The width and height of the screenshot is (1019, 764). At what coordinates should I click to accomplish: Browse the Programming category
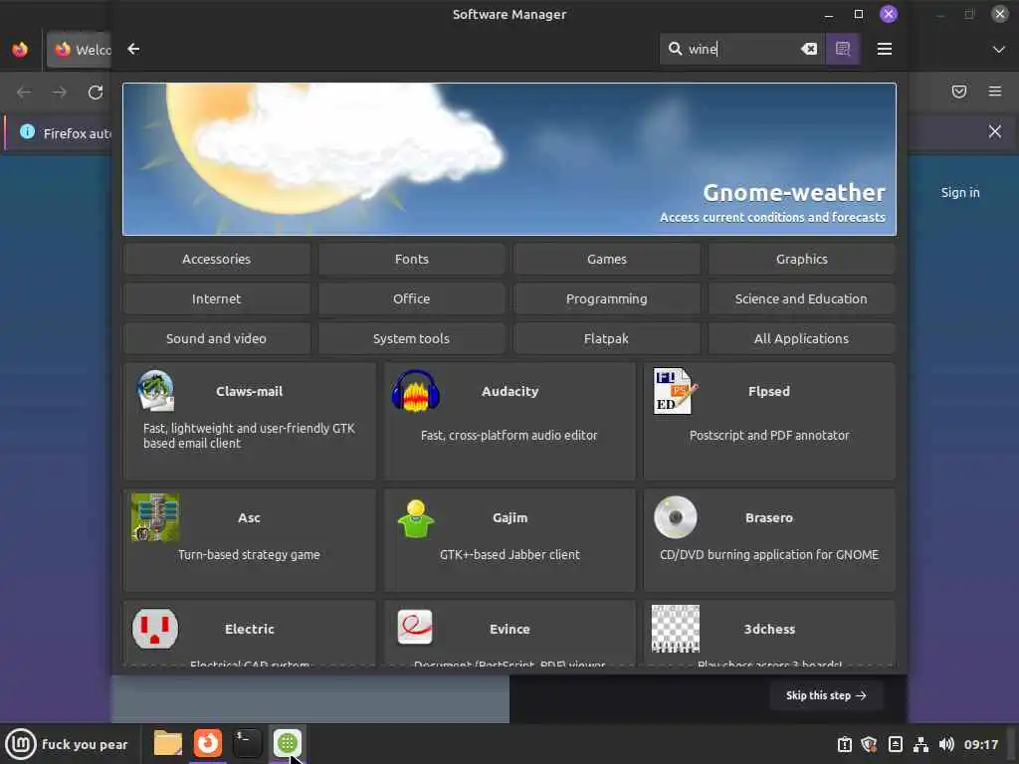[606, 298]
